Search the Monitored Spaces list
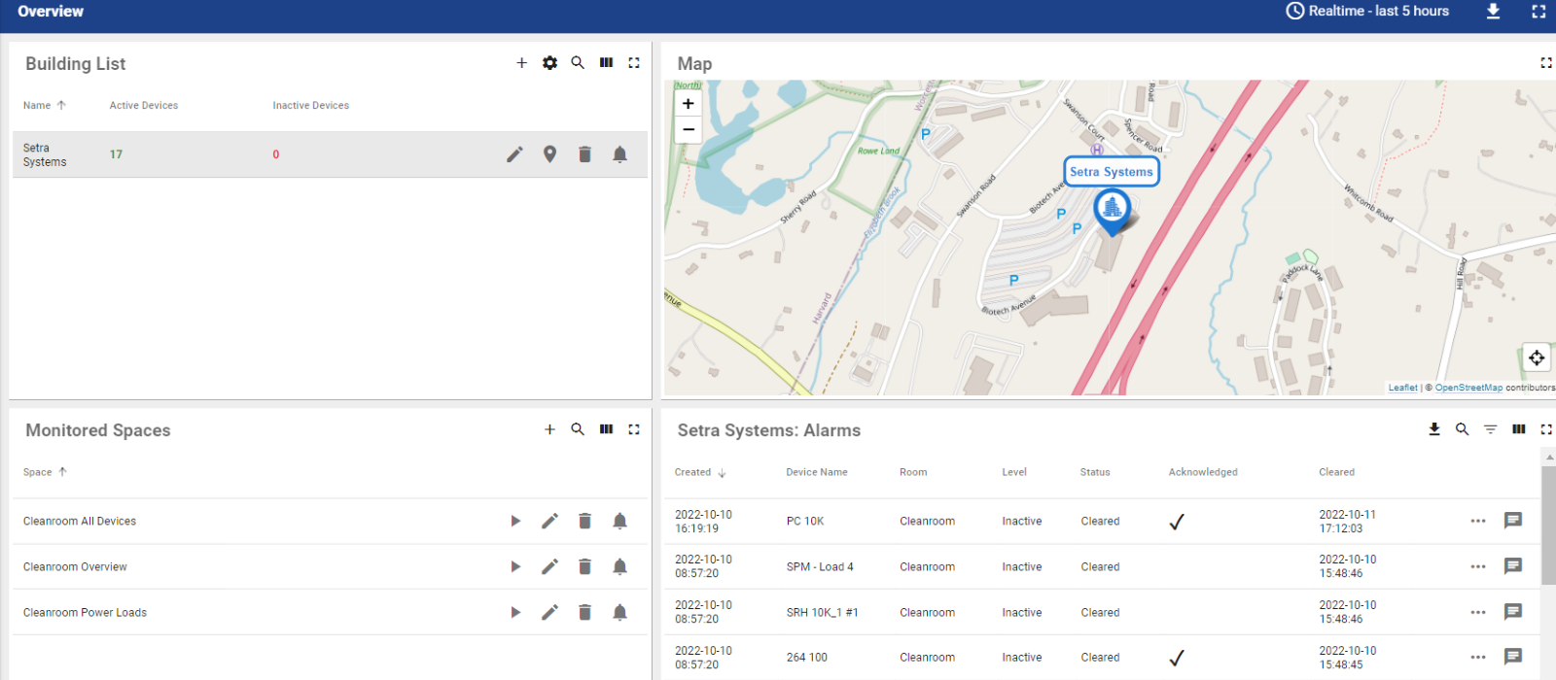 point(578,429)
